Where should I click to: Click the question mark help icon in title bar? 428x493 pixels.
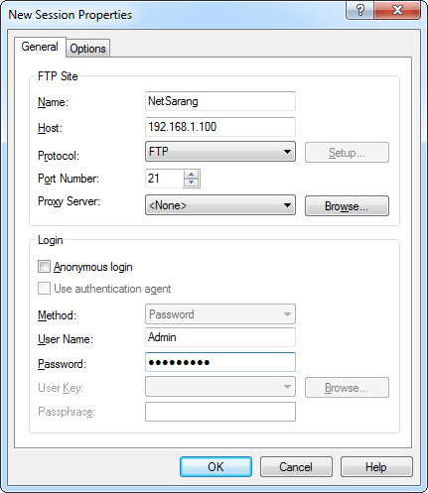tap(360, 11)
